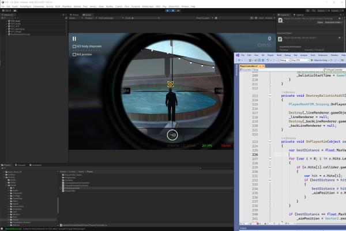The height and width of the screenshot is (231, 346).
Task: Click the yellow target marker in the scope
Action: click(x=170, y=84)
